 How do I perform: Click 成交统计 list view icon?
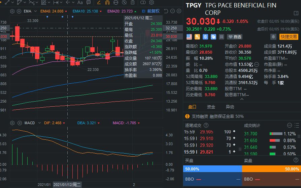(x=297, y=126)
